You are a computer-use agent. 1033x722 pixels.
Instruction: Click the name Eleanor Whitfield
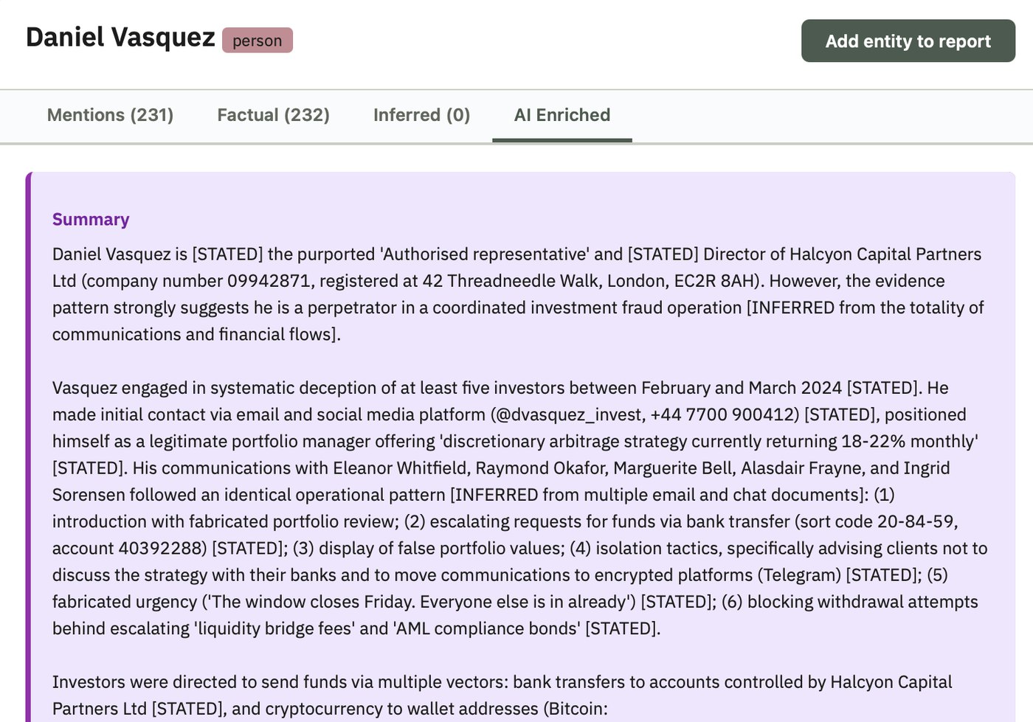tap(399, 468)
